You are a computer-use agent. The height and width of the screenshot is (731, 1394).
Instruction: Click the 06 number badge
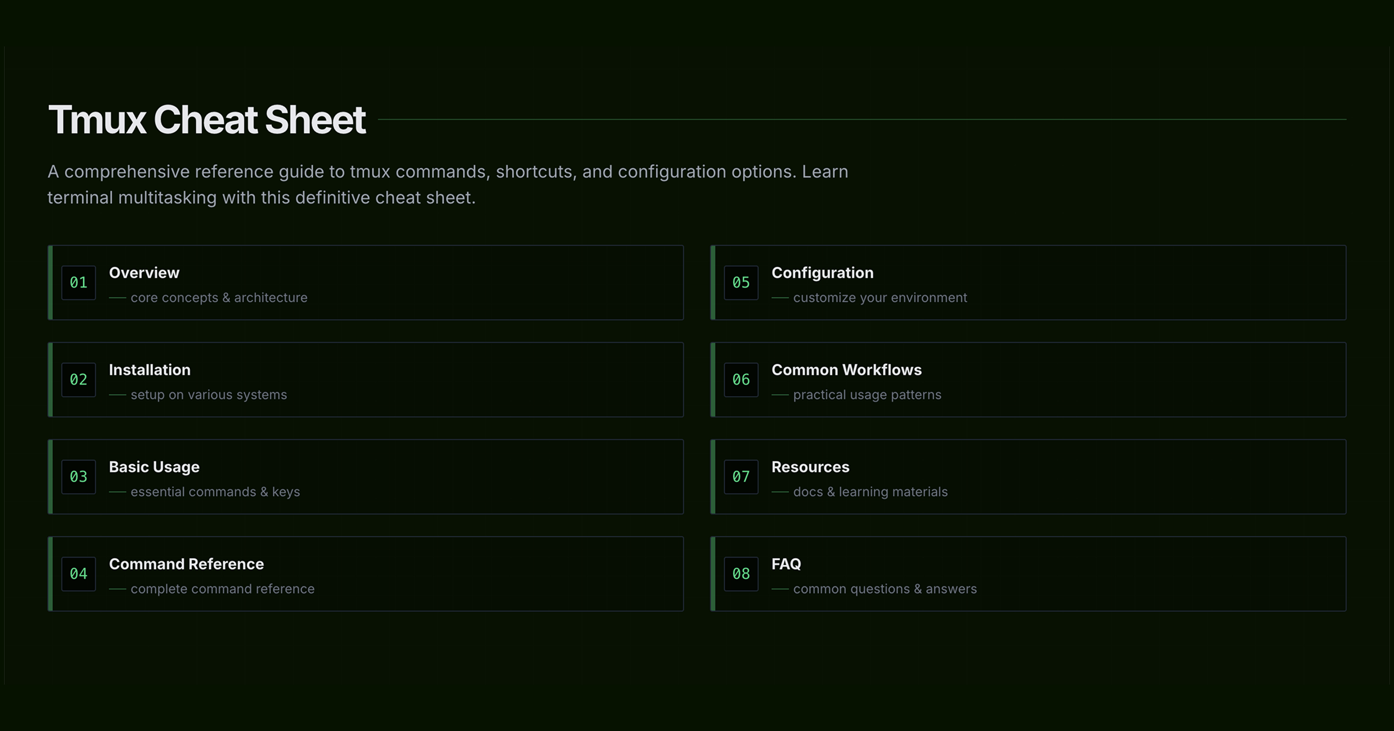coord(741,379)
